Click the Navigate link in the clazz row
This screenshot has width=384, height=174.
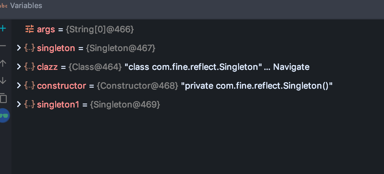pos(291,67)
